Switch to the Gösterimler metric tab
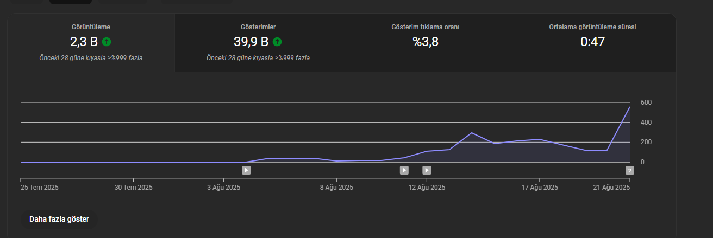 (258, 43)
